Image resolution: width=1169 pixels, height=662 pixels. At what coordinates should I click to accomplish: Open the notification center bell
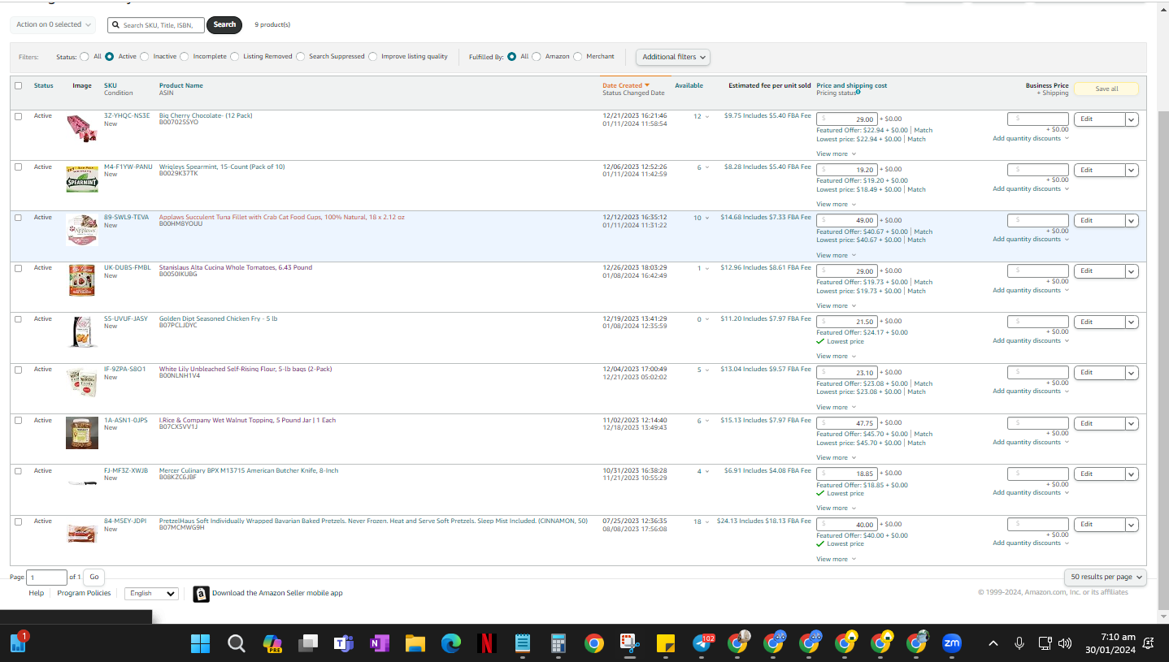click(1149, 643)
